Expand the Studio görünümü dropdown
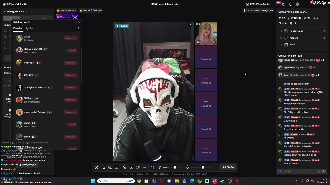The width and height of the screenshot is (330, 185). point(16,12)
